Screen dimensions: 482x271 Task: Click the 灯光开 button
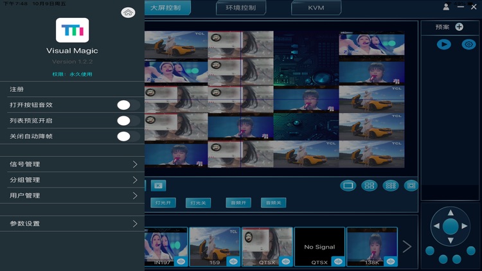point(163,203)
